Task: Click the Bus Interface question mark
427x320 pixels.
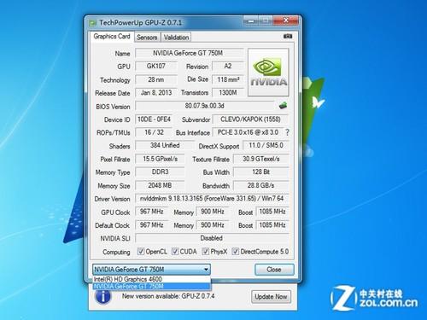Action: click(x=287, y=132)
